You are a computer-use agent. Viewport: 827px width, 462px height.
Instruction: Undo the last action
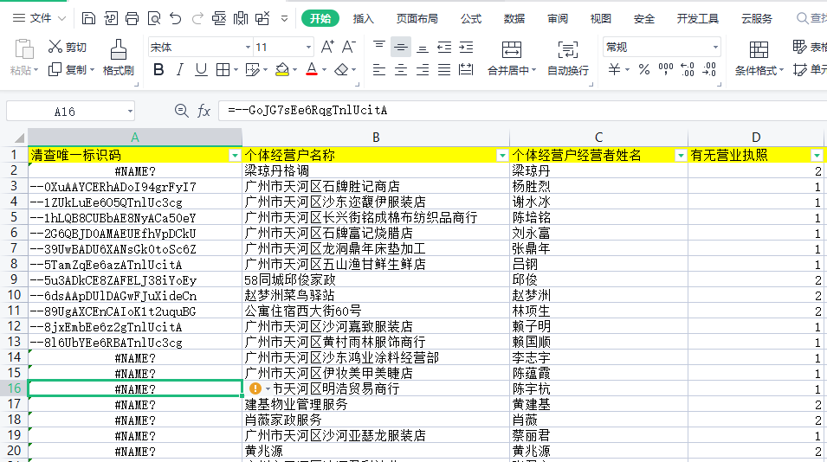[176, 19]
